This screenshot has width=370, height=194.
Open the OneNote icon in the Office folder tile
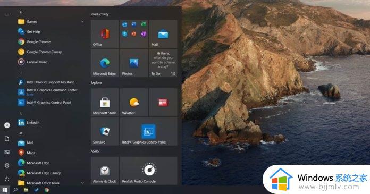144,33
